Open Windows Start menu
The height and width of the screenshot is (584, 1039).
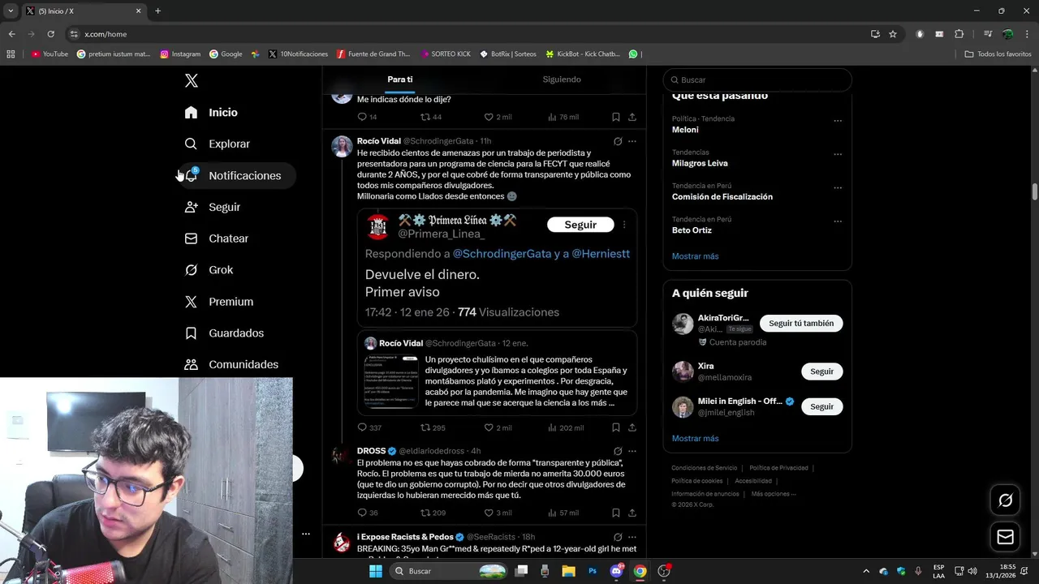(375, 571)
